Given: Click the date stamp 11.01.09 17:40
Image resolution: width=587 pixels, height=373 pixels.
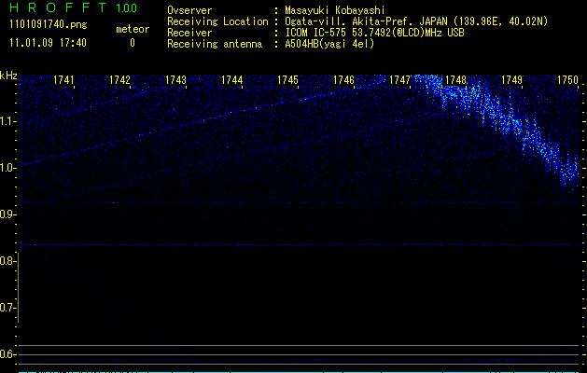Looking at the screenshot, I should [x=48, y=43].
